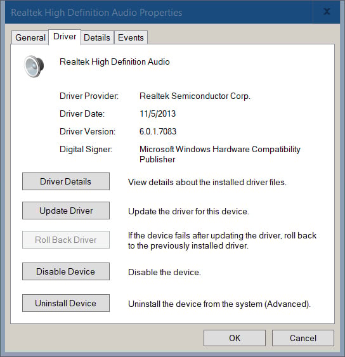
Task: Confirm with the OK button
Action: 235,338
